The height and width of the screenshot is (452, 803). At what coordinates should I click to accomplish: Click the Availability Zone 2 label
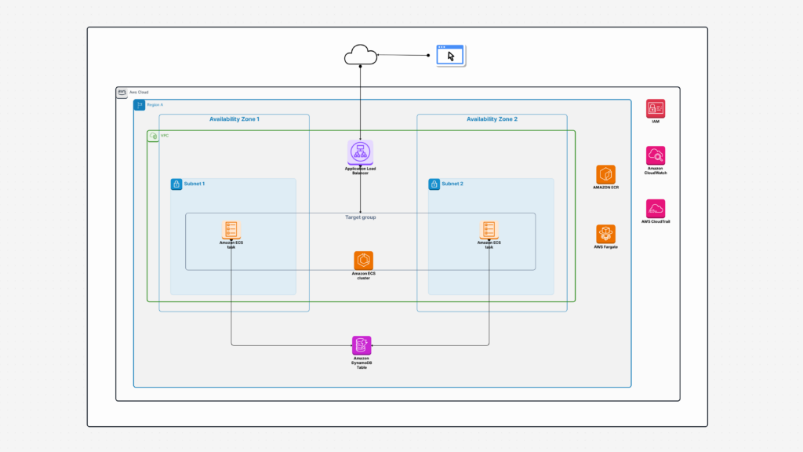tap(490, 118)
